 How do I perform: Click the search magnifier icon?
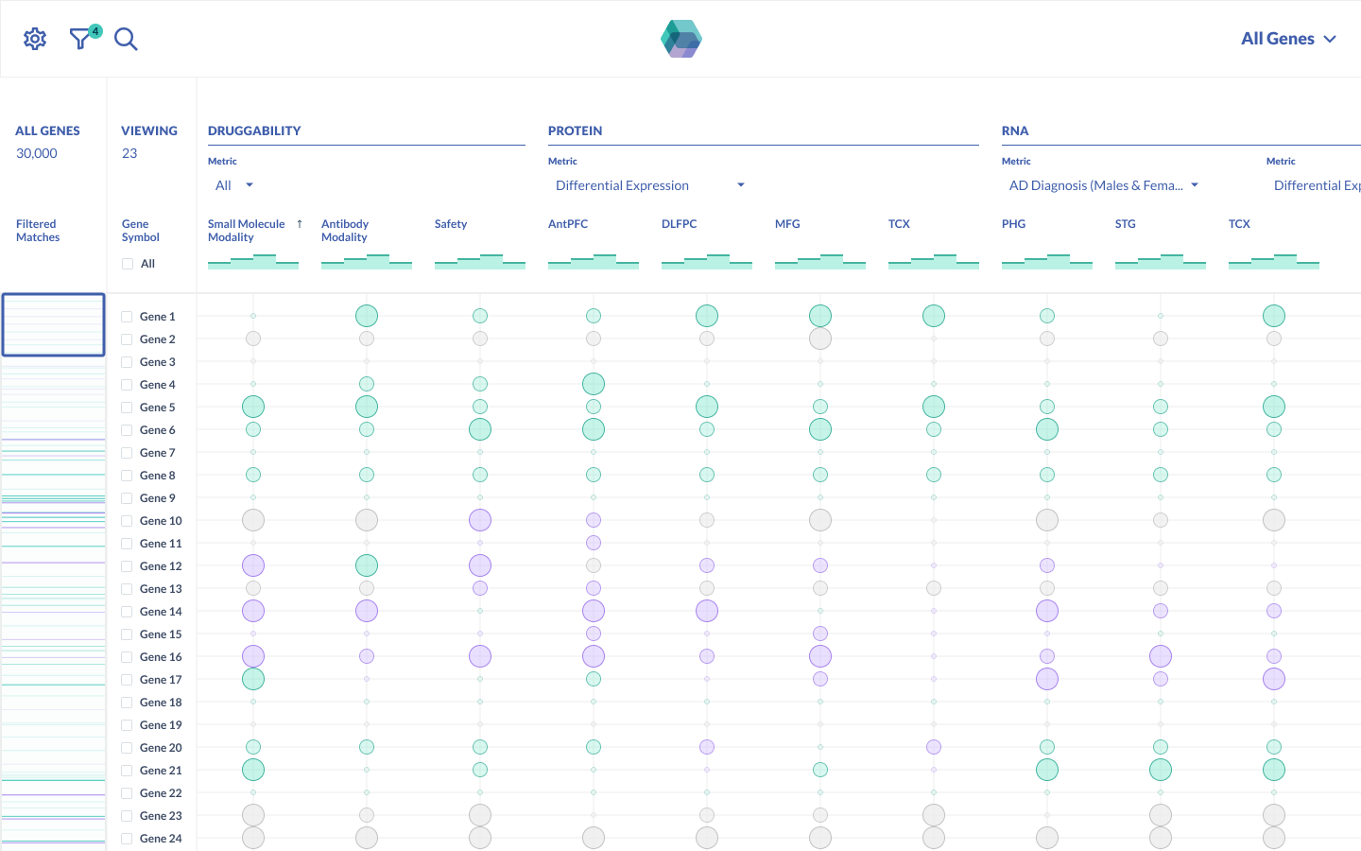[x=126, y=39]
